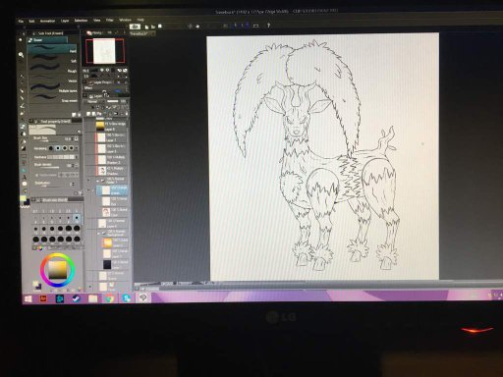Click the Clip Studio launcher icon in command bar

(x=135, y=27)
